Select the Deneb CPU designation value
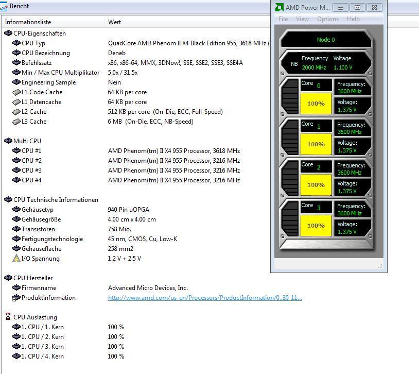 117,53
